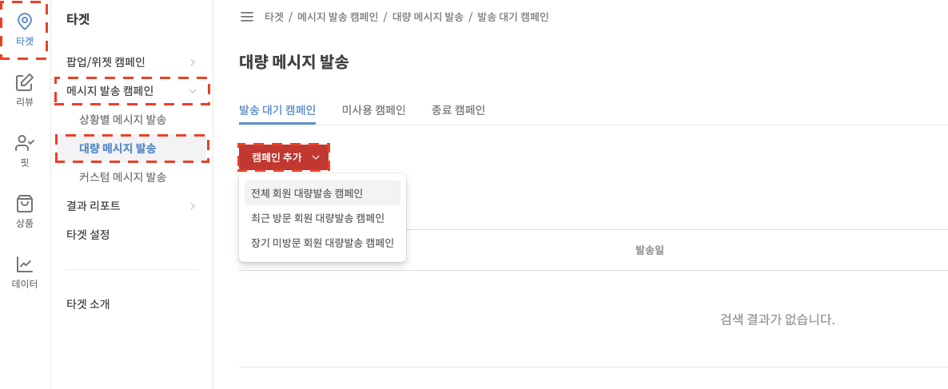
Task: Open the 리뷰 pencil icon
Action: tap(25, 82)
